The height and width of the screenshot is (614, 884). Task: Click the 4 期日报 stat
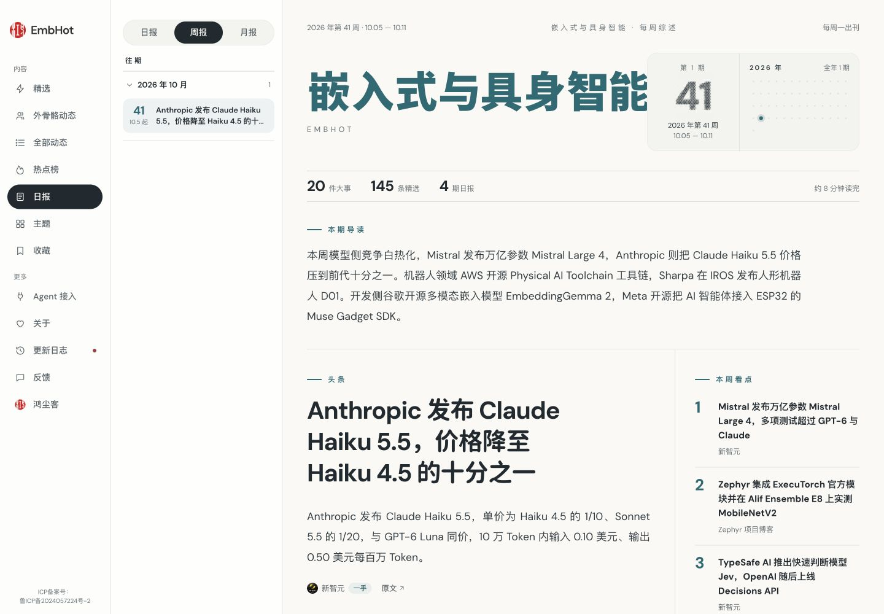[457, 186]
